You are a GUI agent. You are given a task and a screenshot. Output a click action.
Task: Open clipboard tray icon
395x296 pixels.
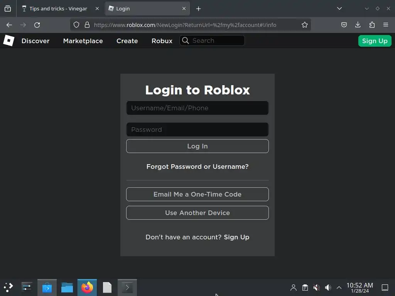(305, 288)
